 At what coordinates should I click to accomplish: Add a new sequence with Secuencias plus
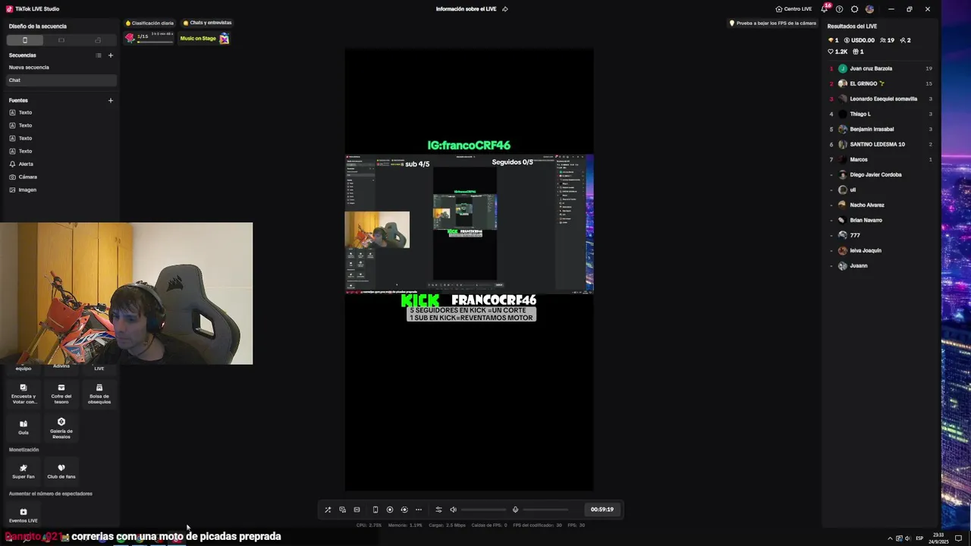click(x=111, y=55)
